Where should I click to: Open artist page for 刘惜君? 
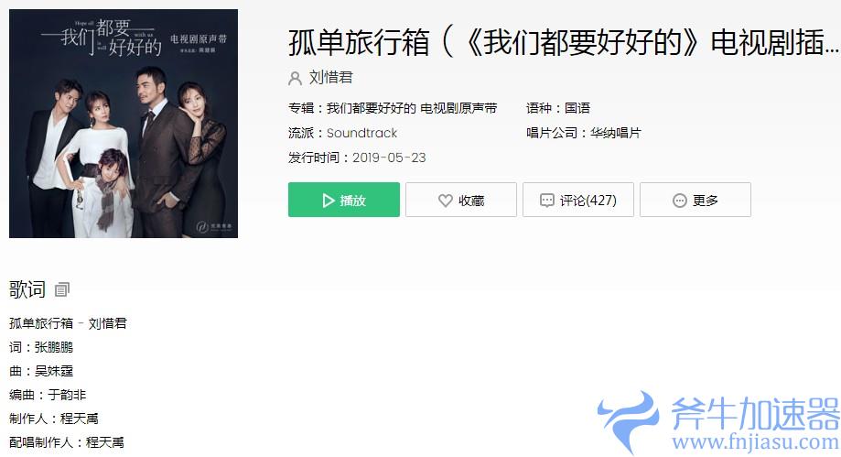click(331, 77)
